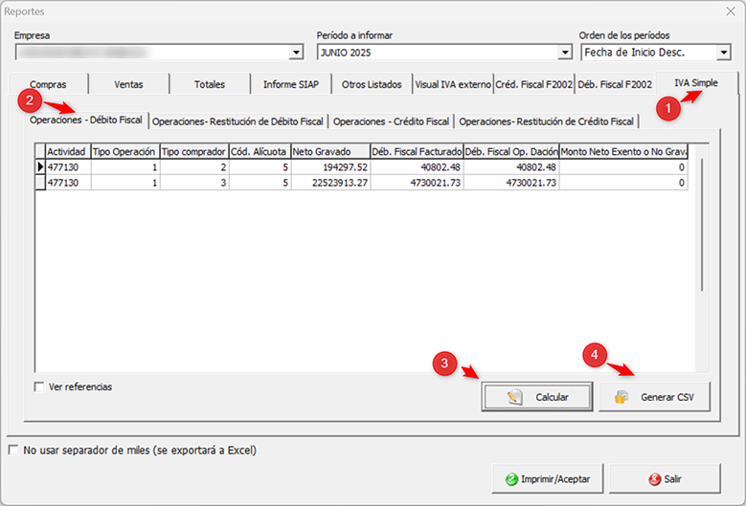Enable the Ver referencias checkbox
Screen dimensions: 746x506
pyautogui.click(x=39, y=387)
